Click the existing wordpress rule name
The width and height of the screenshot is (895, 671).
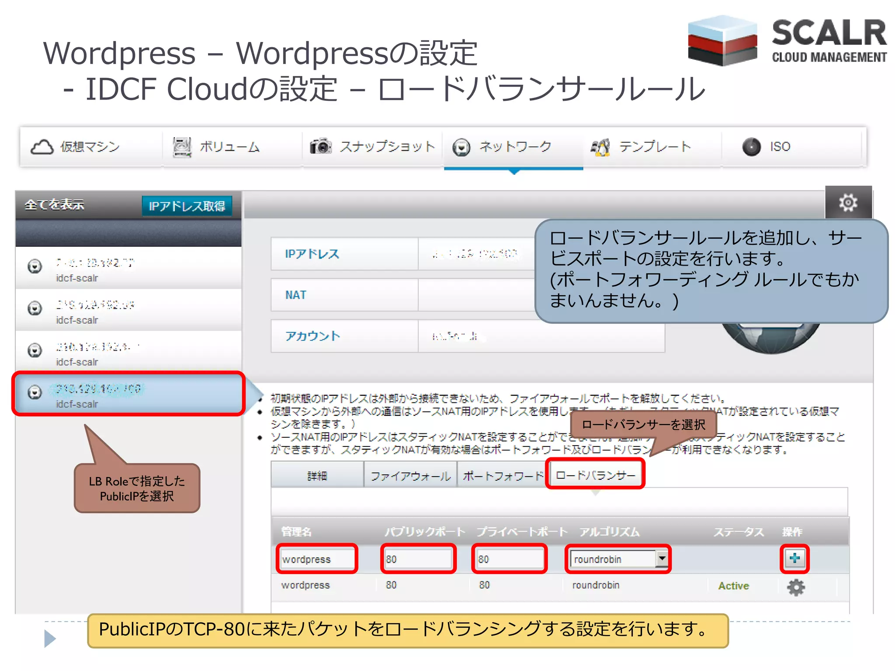(x=305, y=585)
